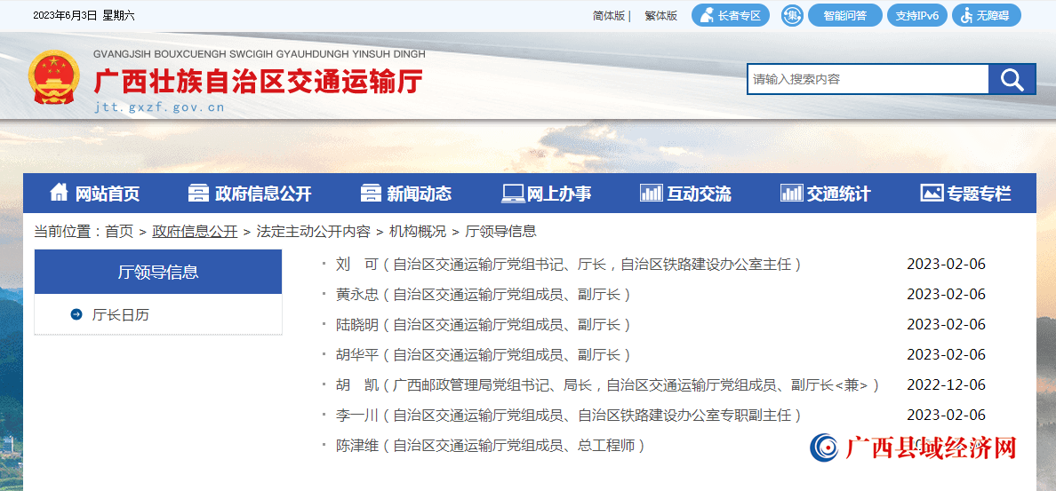Open the 长者专区 elder mode button
The width and height of the screenshot is (1056, 491).
pyautogui.click(x=731, y=15)
